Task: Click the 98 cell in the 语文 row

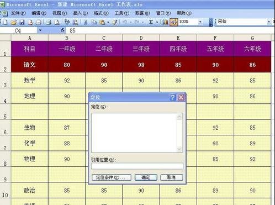Action: pyautogui.click(x=141, y=65)
